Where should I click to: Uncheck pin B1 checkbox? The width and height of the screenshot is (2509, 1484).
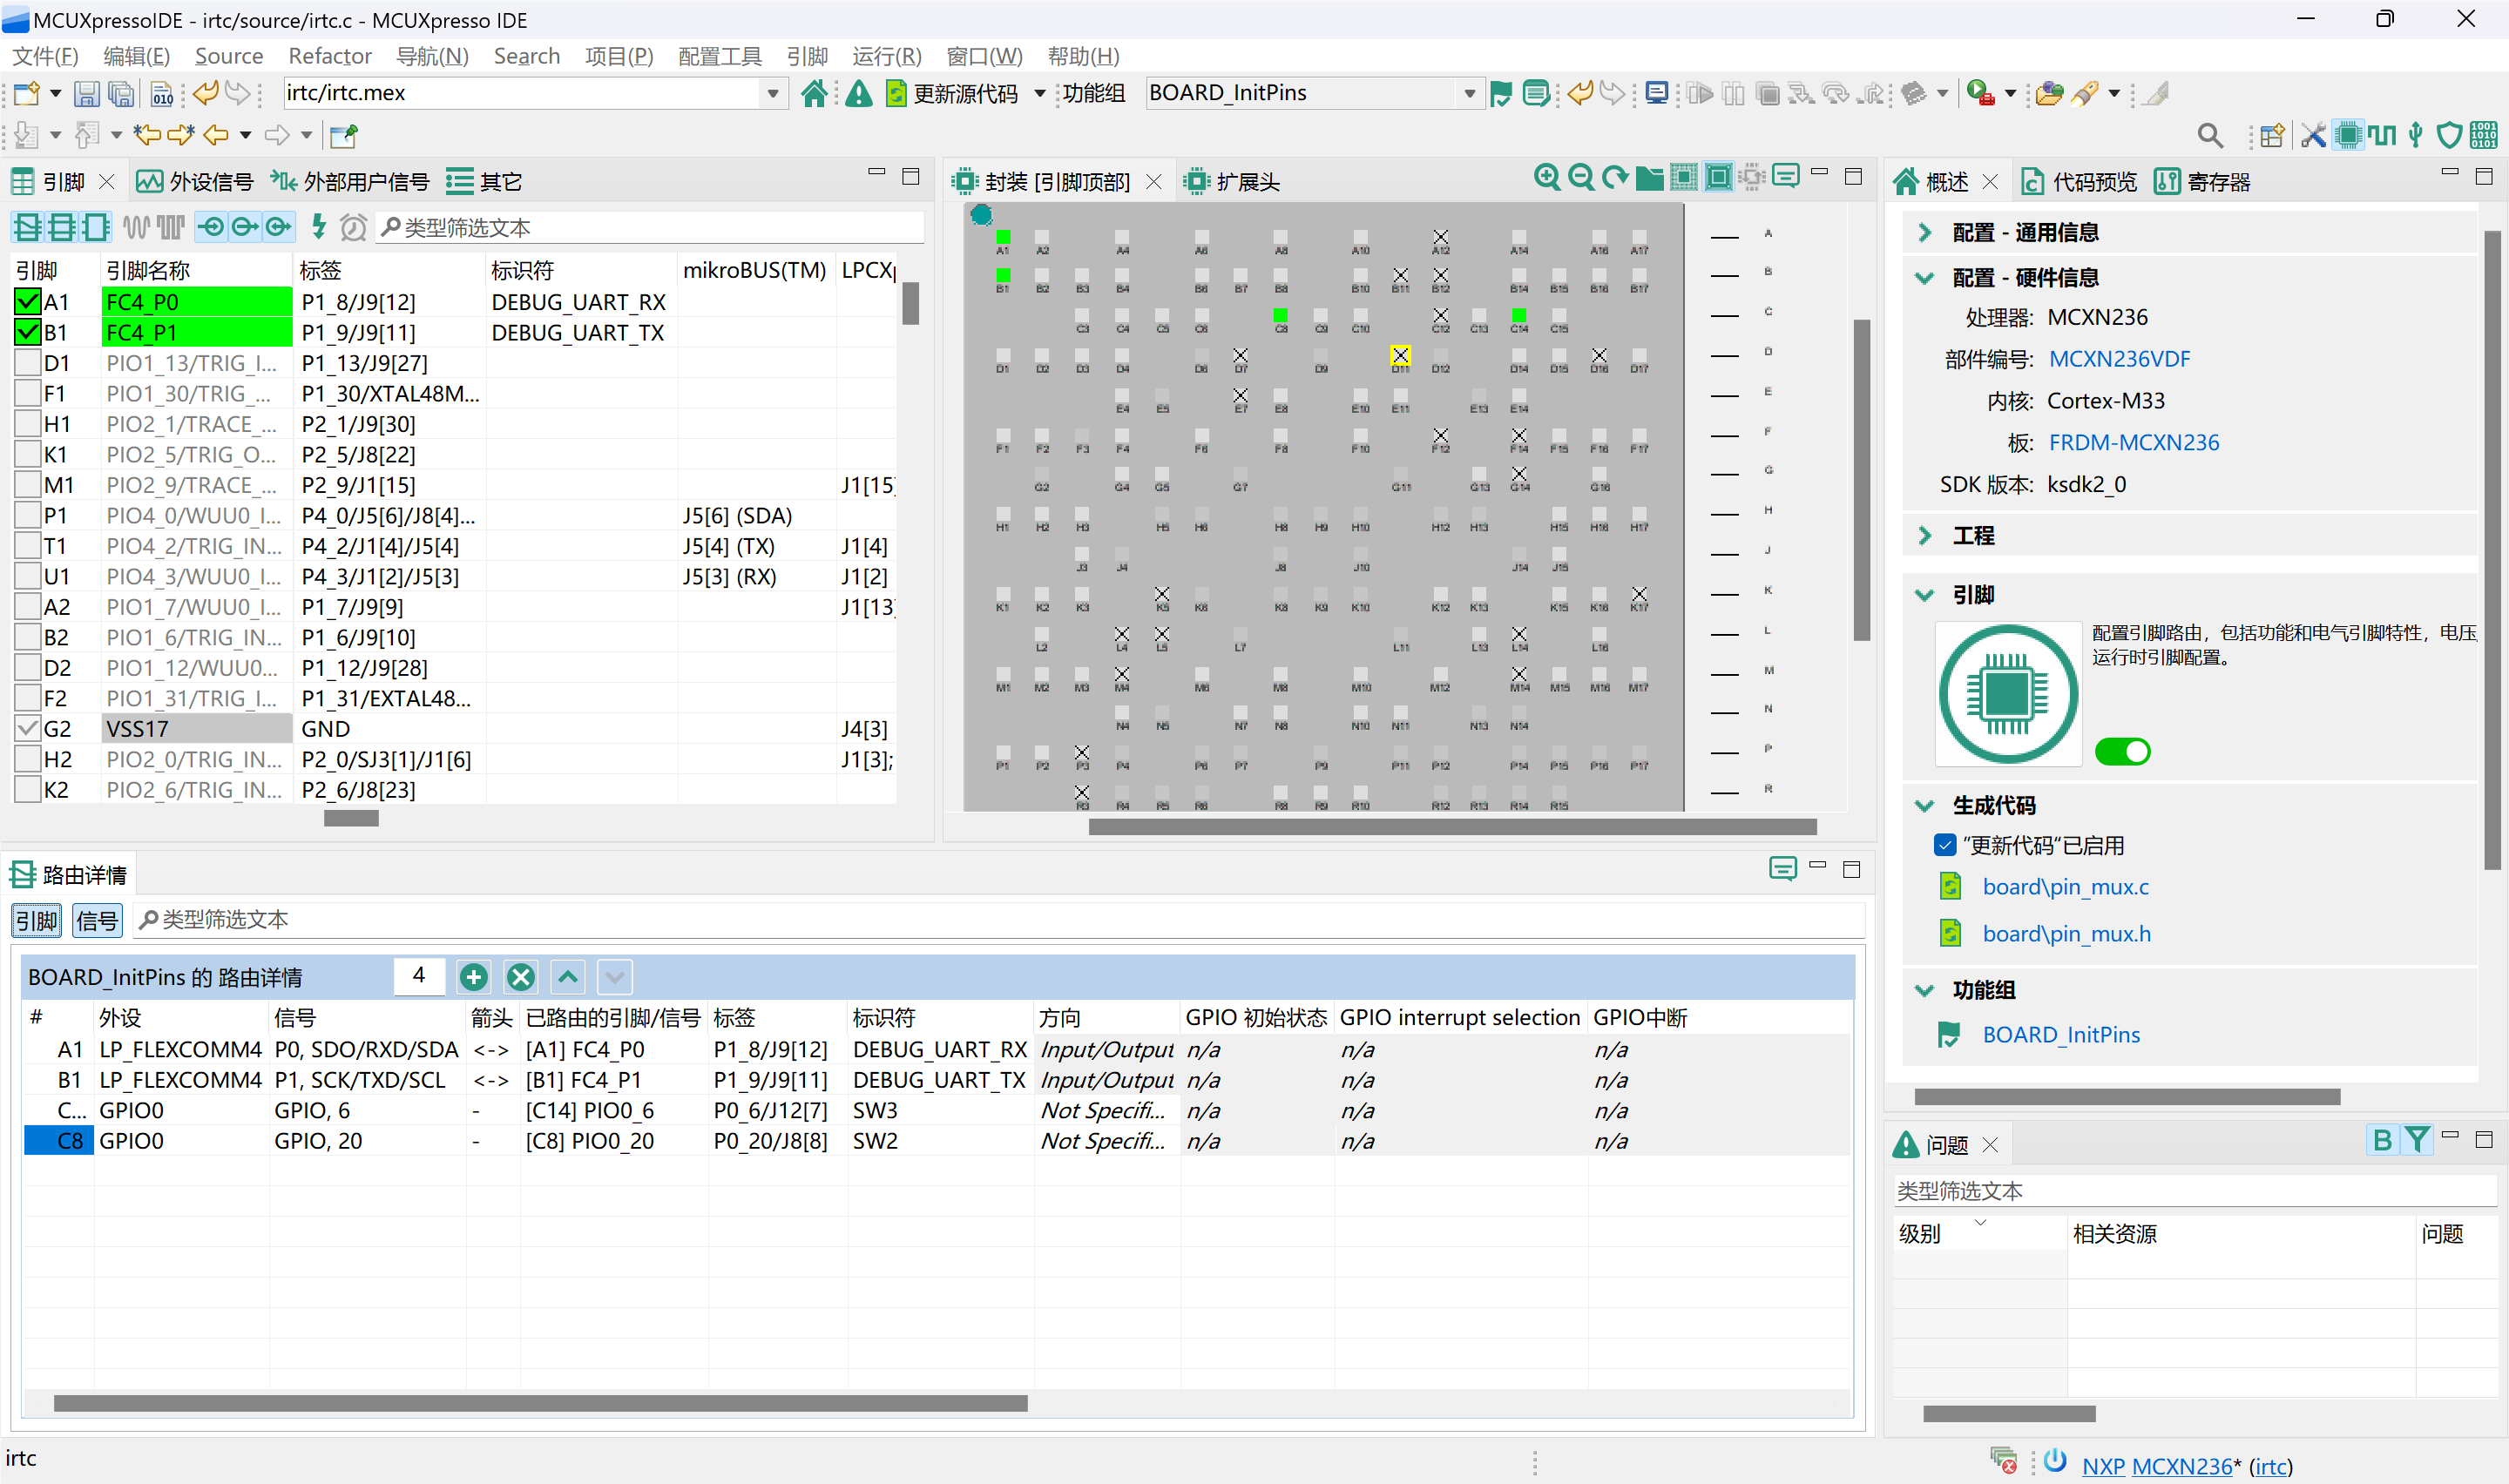click(28, 332)
